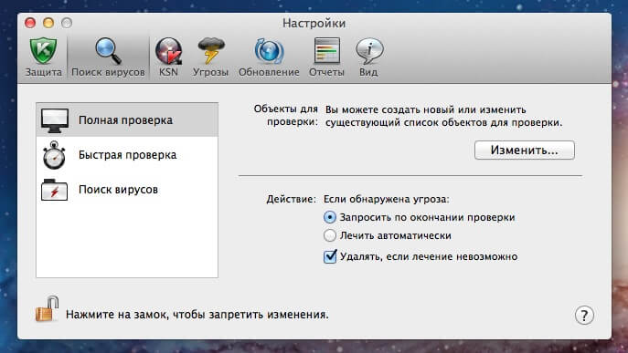
Task: Click the window title Настройки
Action: click(314, 23)
